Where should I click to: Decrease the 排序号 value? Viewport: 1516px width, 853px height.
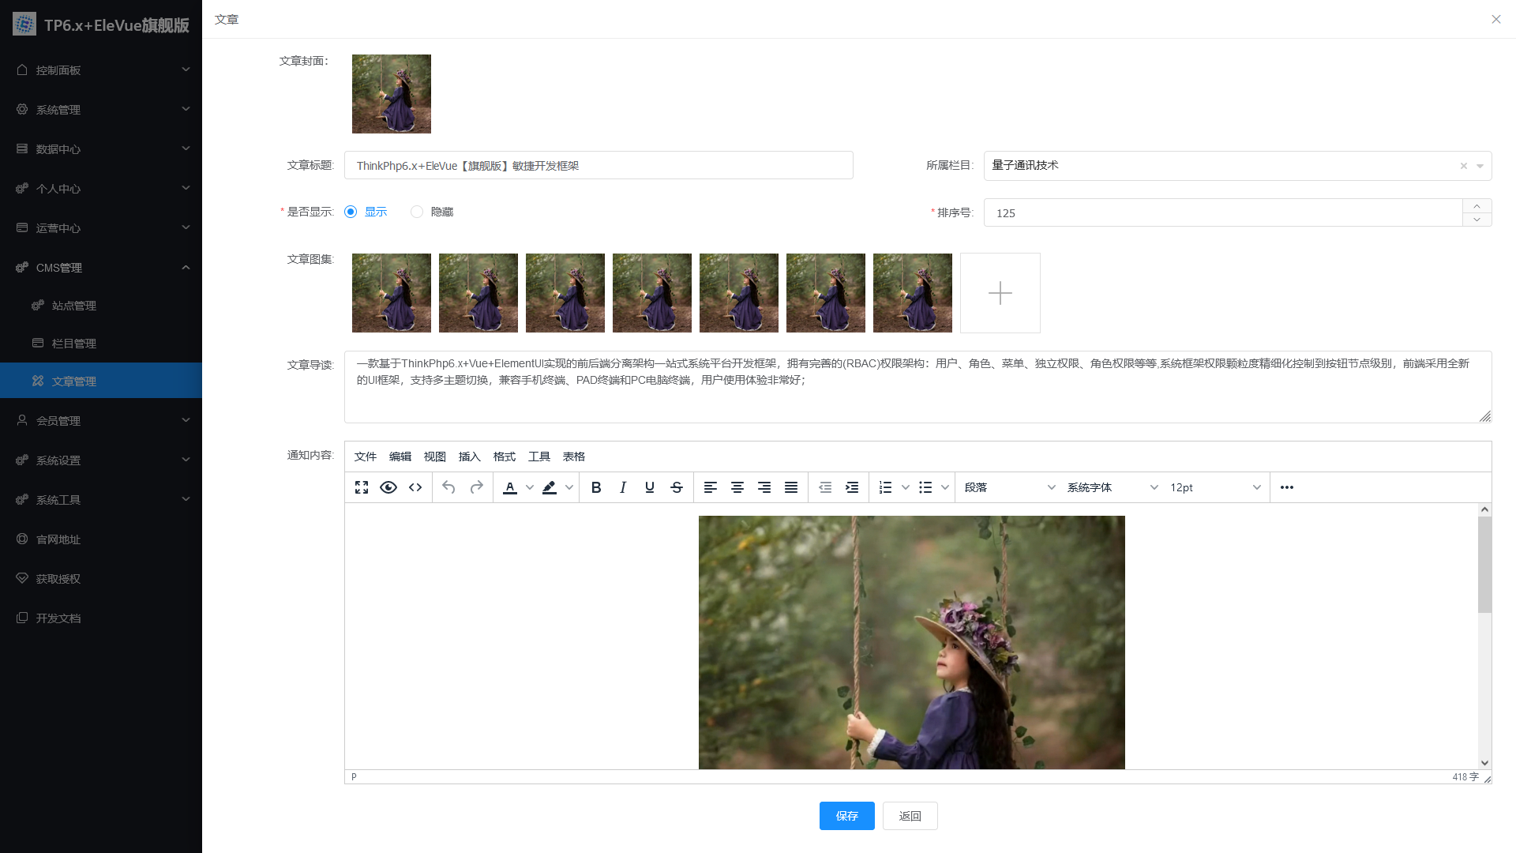click(1477, 220)
